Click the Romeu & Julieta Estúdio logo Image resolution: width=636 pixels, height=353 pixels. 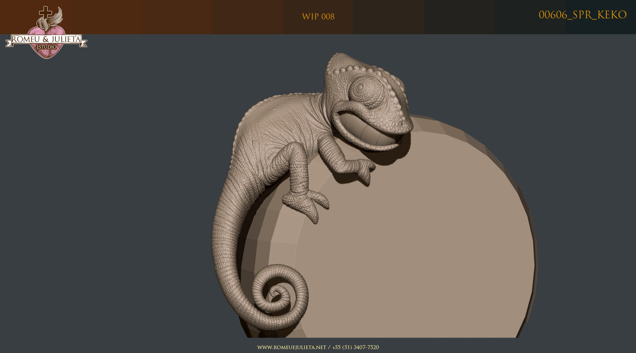(x=46, y=32)
